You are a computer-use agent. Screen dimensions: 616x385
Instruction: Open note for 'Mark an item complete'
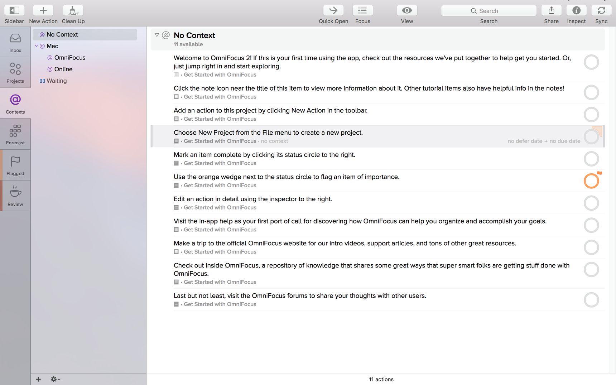[176, 163]
